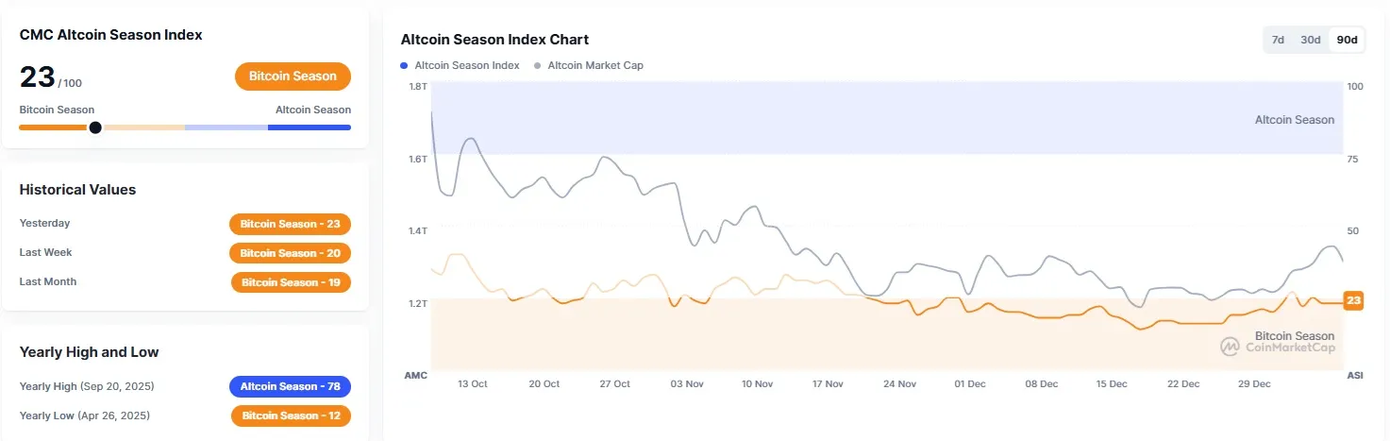This screenshot has width=1390, height=441.
Task: Click the Yearly Low Bitcoin Season 12 pill
Action: point(291,416)
